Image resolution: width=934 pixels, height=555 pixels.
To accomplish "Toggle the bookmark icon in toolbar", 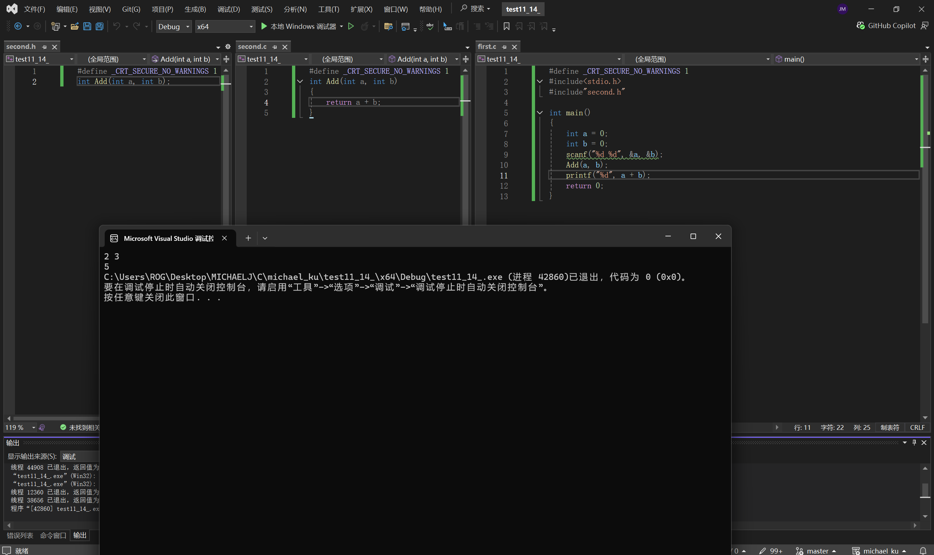I will (507, 26).
